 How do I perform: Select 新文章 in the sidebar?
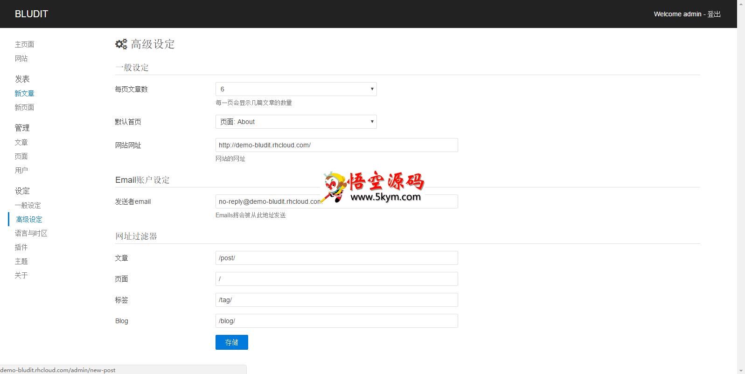[24, 93]
